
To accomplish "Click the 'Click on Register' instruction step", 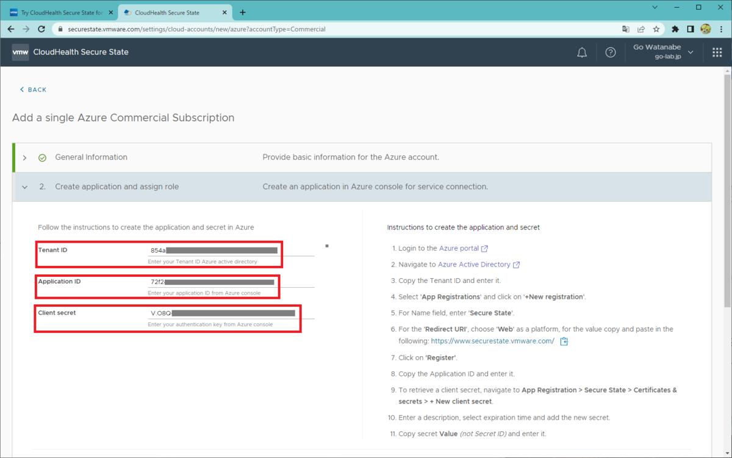I will 428,358.
